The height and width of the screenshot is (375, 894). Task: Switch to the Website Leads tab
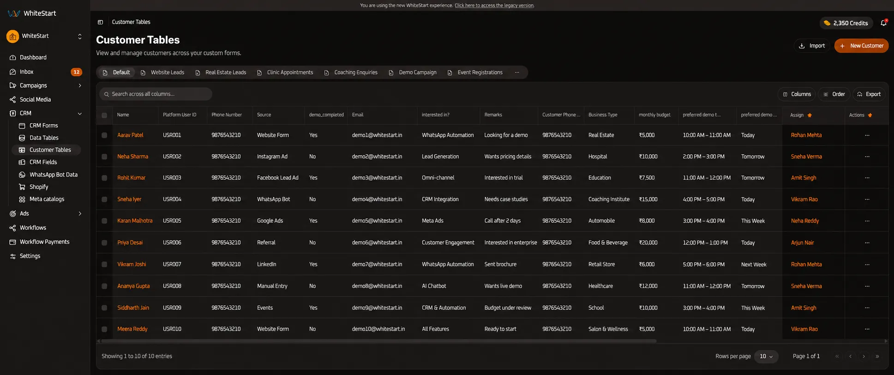click(x=162, y=73)
